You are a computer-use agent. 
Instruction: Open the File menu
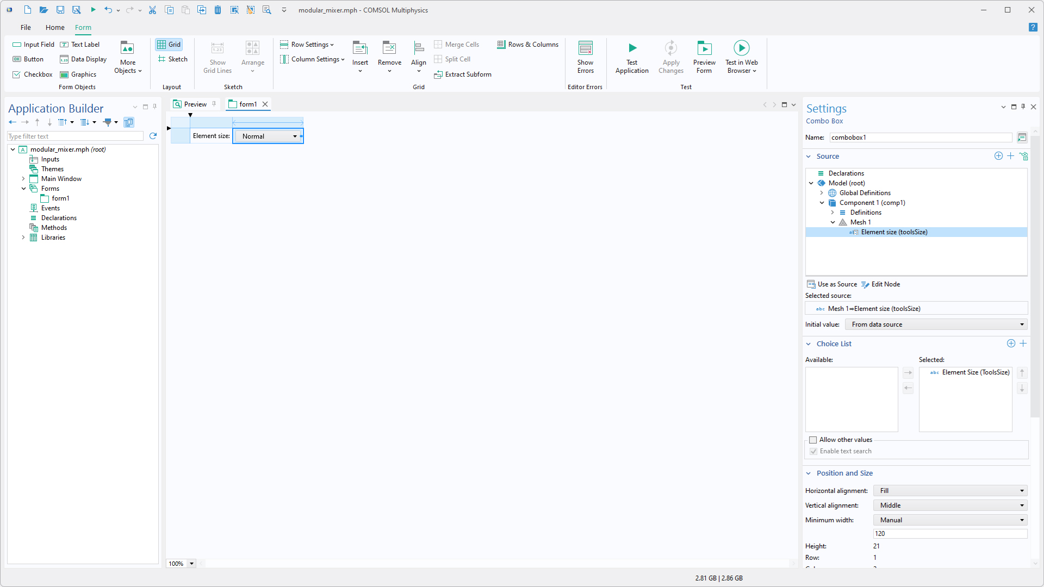point(26,27)
